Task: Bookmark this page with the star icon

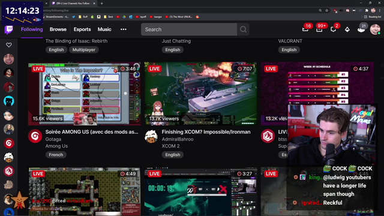Action: [x=326, y=11]
